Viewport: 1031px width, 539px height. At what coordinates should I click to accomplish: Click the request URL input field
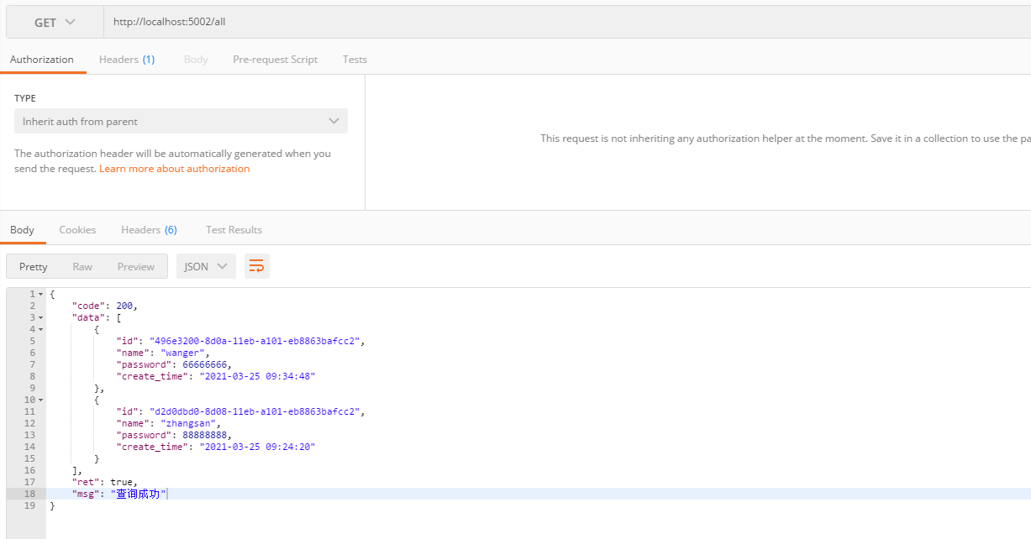coord(563,22)
